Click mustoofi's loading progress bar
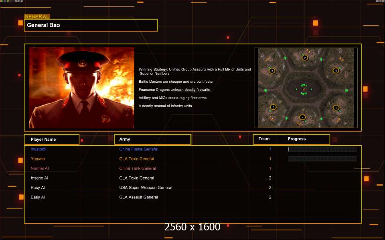Screen dimensions: 385x240 pos(322,149)
